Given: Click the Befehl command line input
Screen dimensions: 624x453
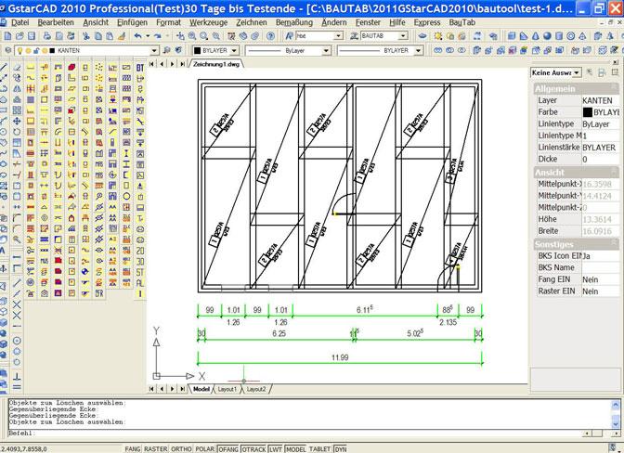Looking at the screenshot, I should coord(294,434).
